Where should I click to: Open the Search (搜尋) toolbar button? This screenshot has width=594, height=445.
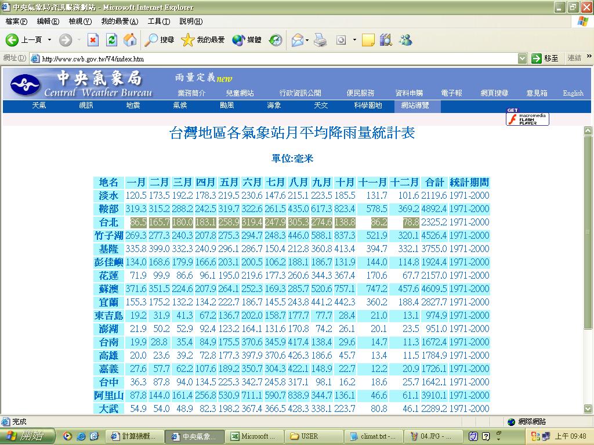point(160,40)
